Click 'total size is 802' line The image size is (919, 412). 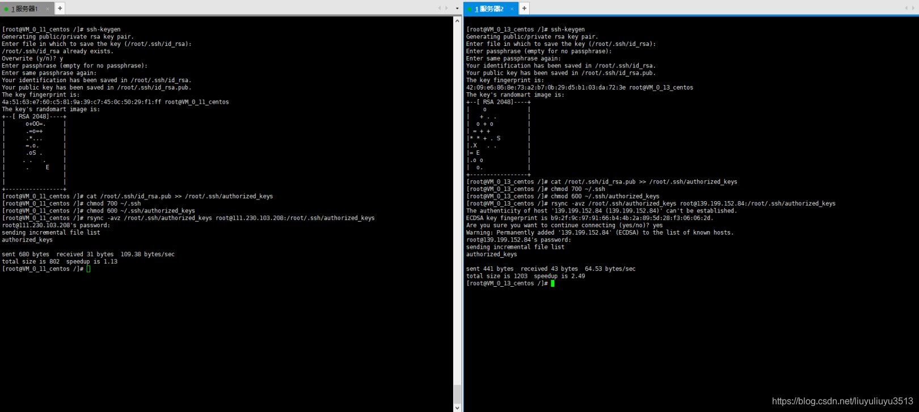(60, 262)
